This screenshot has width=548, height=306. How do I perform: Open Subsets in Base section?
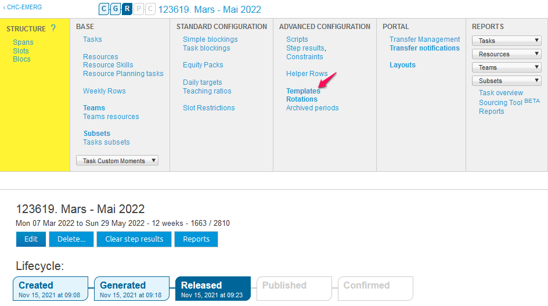(x=97, y=133)
